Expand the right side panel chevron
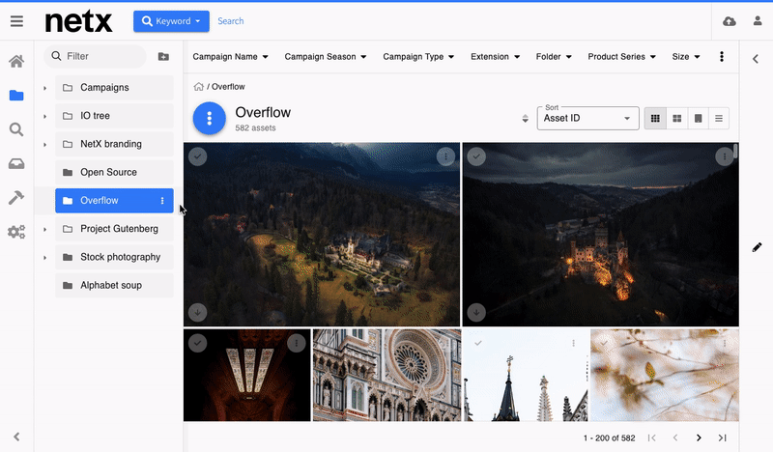This screenshot has width=773, height=452. click(x=756, y=59)
